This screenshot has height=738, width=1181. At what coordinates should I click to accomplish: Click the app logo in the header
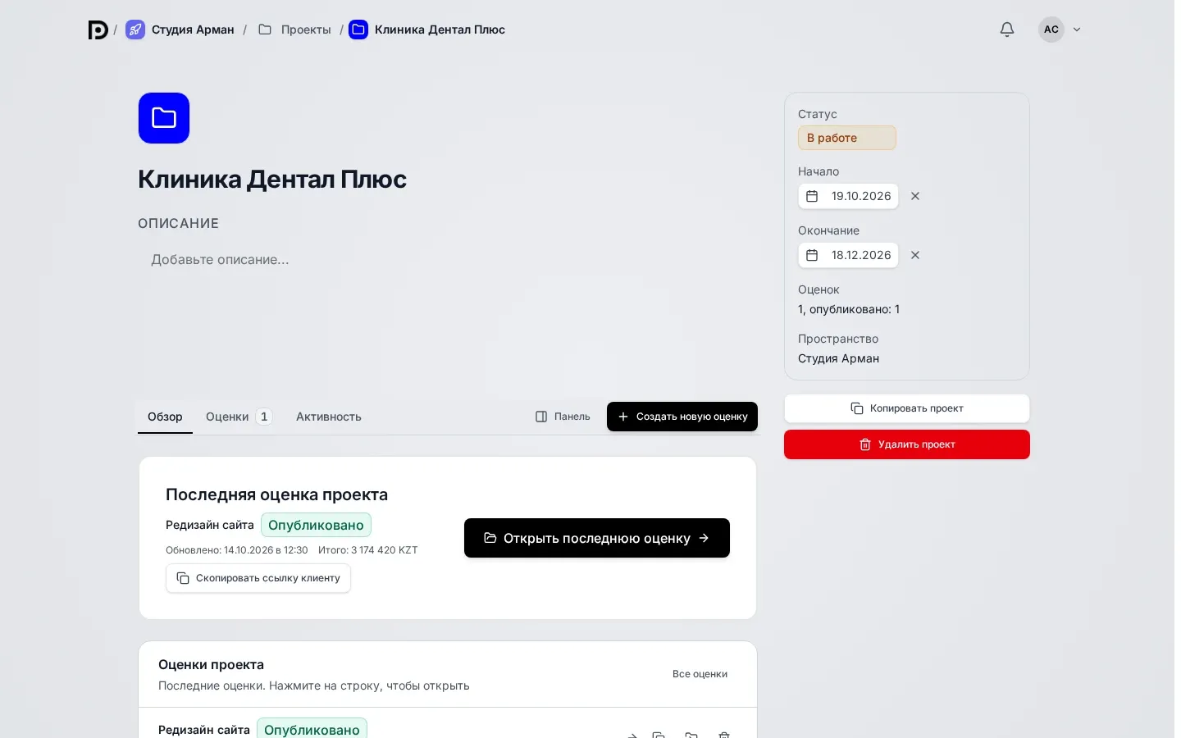(x=98, y=30)
